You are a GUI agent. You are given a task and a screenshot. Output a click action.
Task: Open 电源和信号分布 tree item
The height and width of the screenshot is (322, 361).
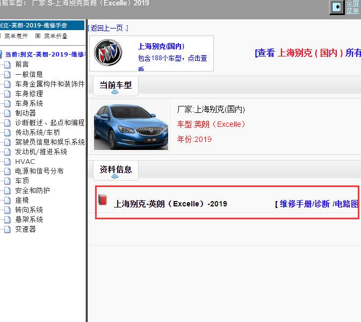(39, 171)
